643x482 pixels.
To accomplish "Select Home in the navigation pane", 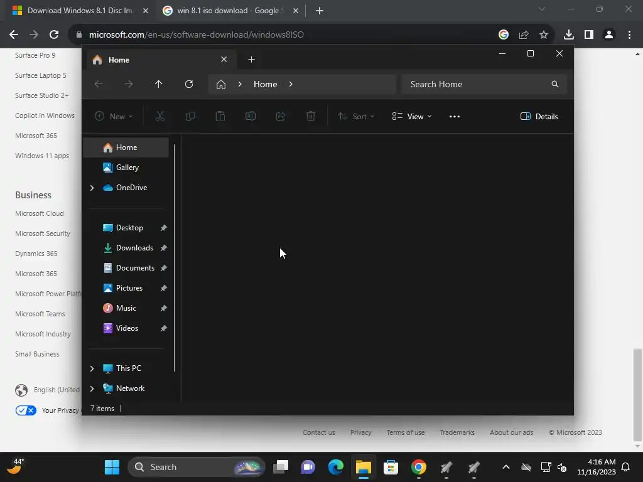I will [x=126, y=147].
